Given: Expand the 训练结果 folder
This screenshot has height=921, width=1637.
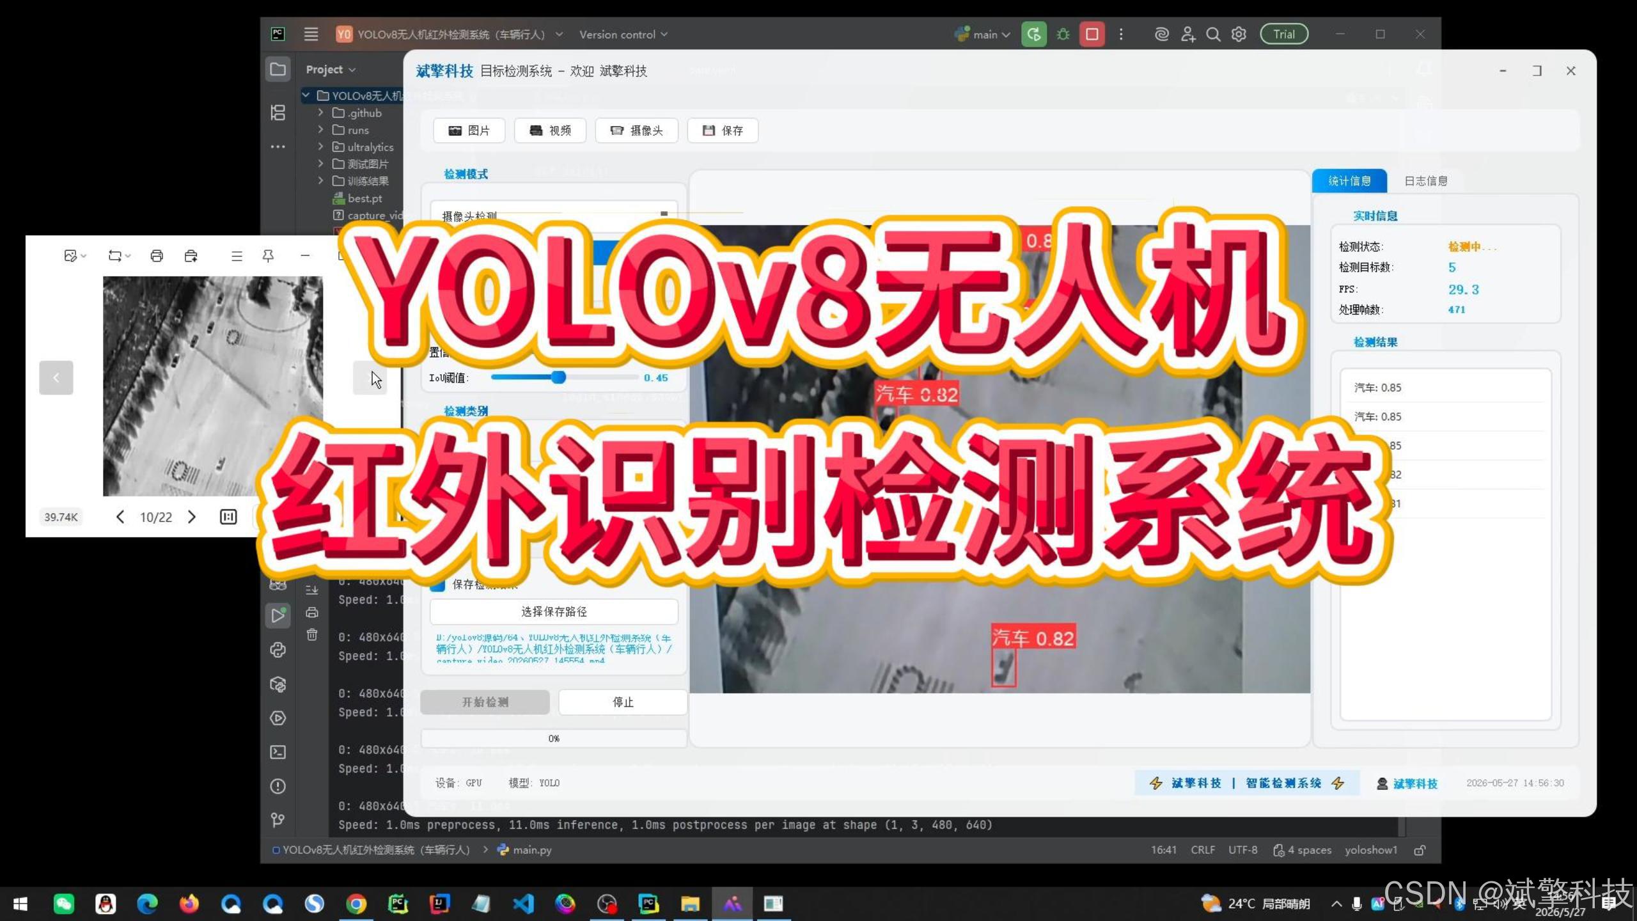Looking at the screenshot, I should (x=320, y=180).
